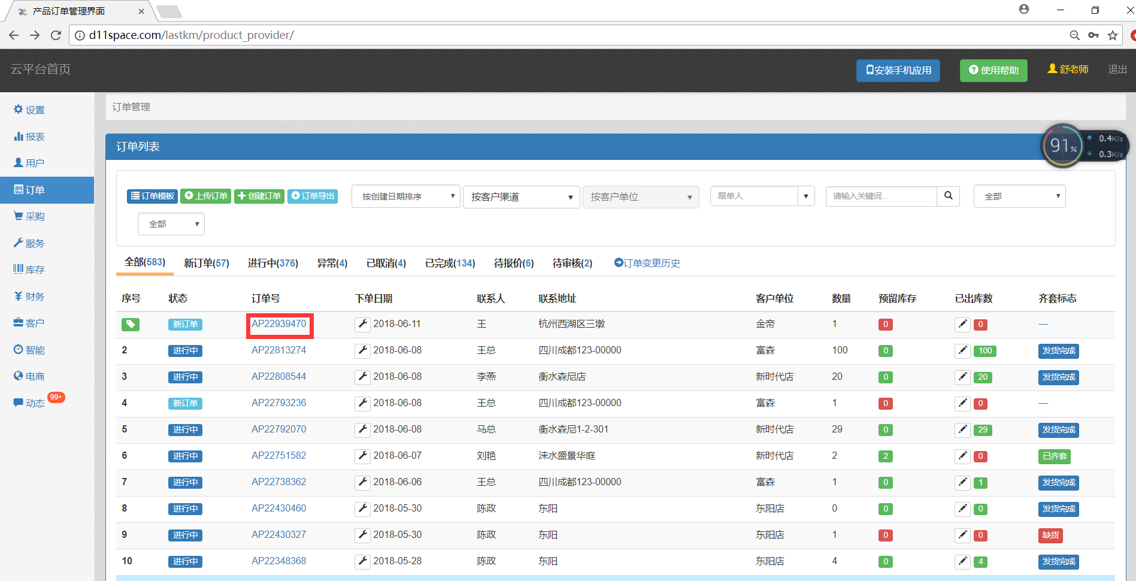Select the 订单 orders sidebar item

[x=47, y=190]
